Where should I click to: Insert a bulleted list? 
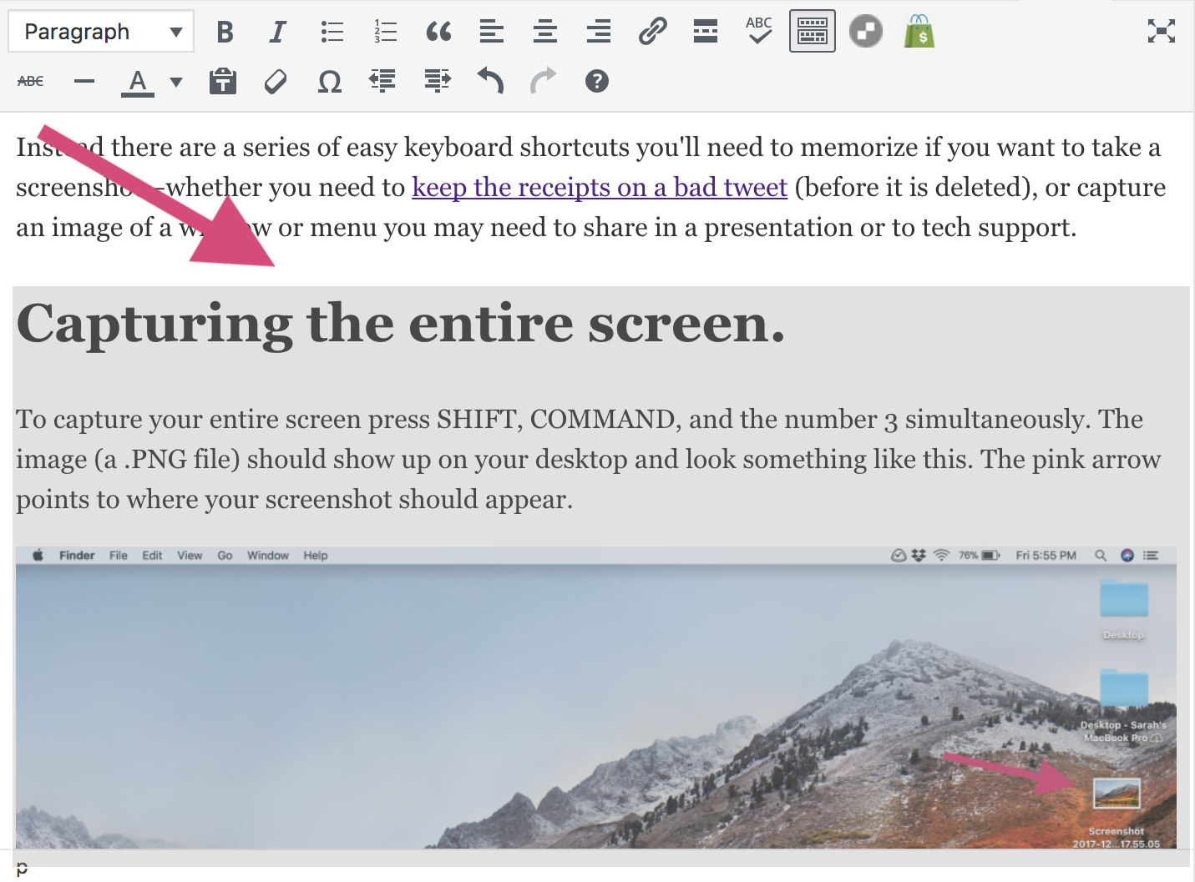[332, 33]
